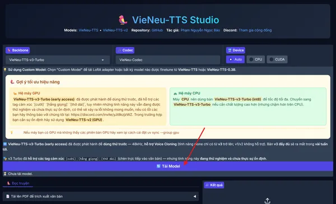Select the CPU device option
This screenshot has width=336, height=204.
pyautogui.click(x=256, y=59)
